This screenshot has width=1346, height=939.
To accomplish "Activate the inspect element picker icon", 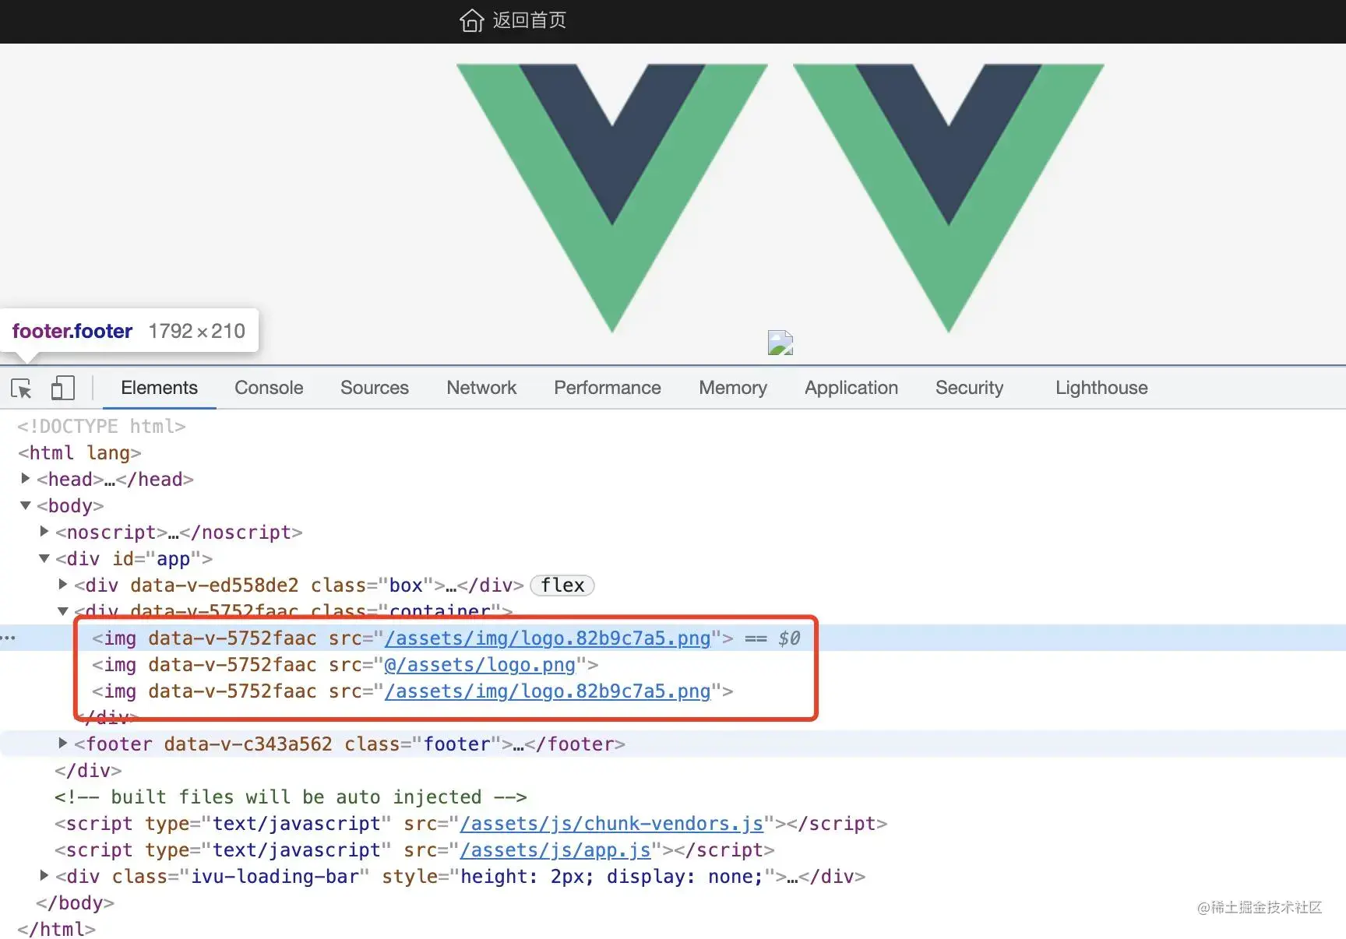I will (22, 388).
